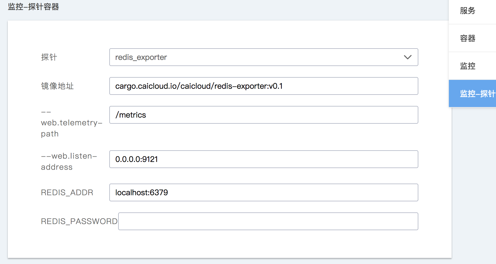The height and width of the screenshot is (264, 496).
Task: Click the --web.listen-address label
Action: pyautogui.click(x=69, y=161)
